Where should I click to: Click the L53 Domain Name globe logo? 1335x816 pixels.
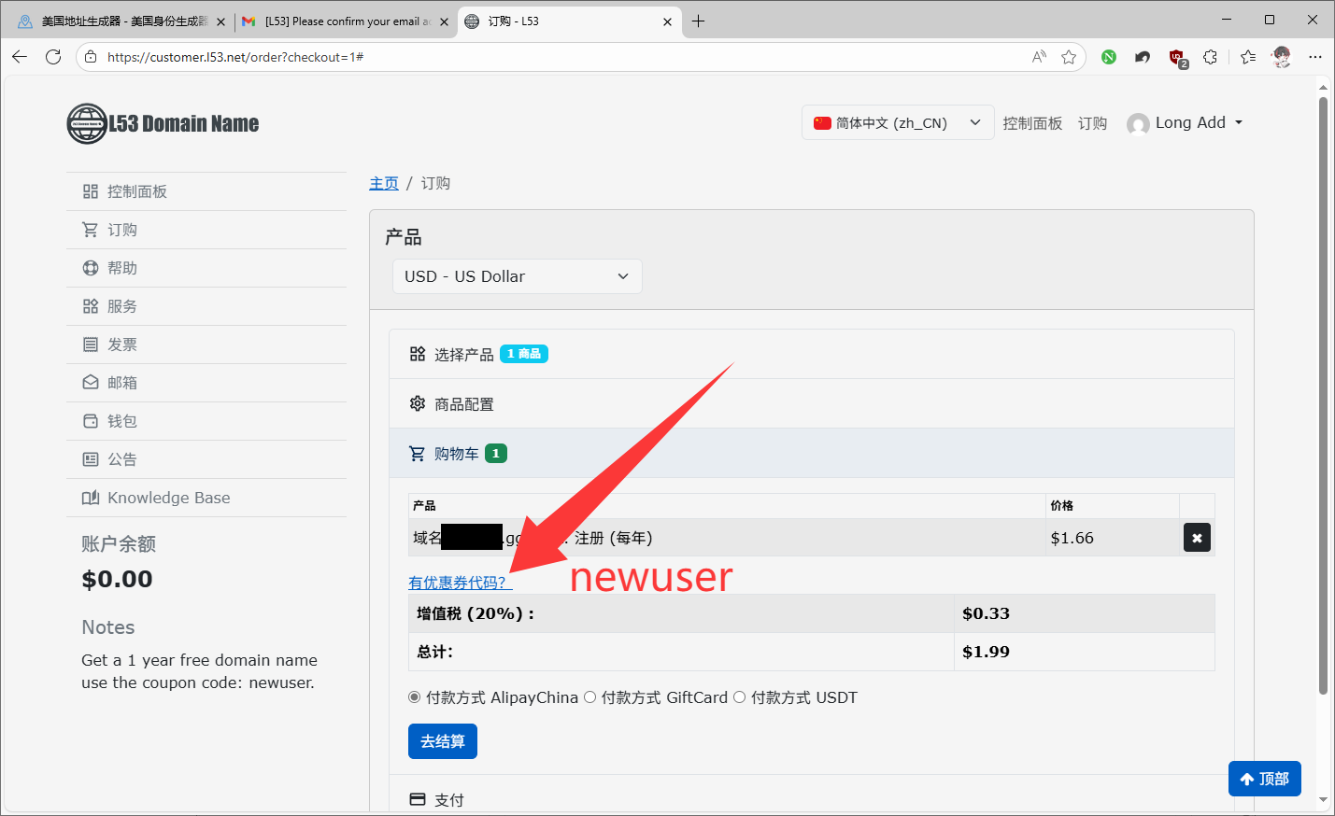point(87,123)
